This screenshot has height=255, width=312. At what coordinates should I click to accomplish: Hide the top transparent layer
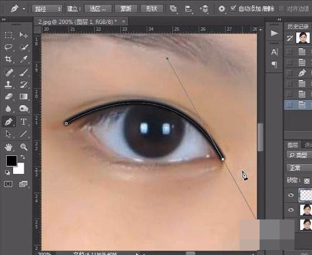[x=291, y=195]
